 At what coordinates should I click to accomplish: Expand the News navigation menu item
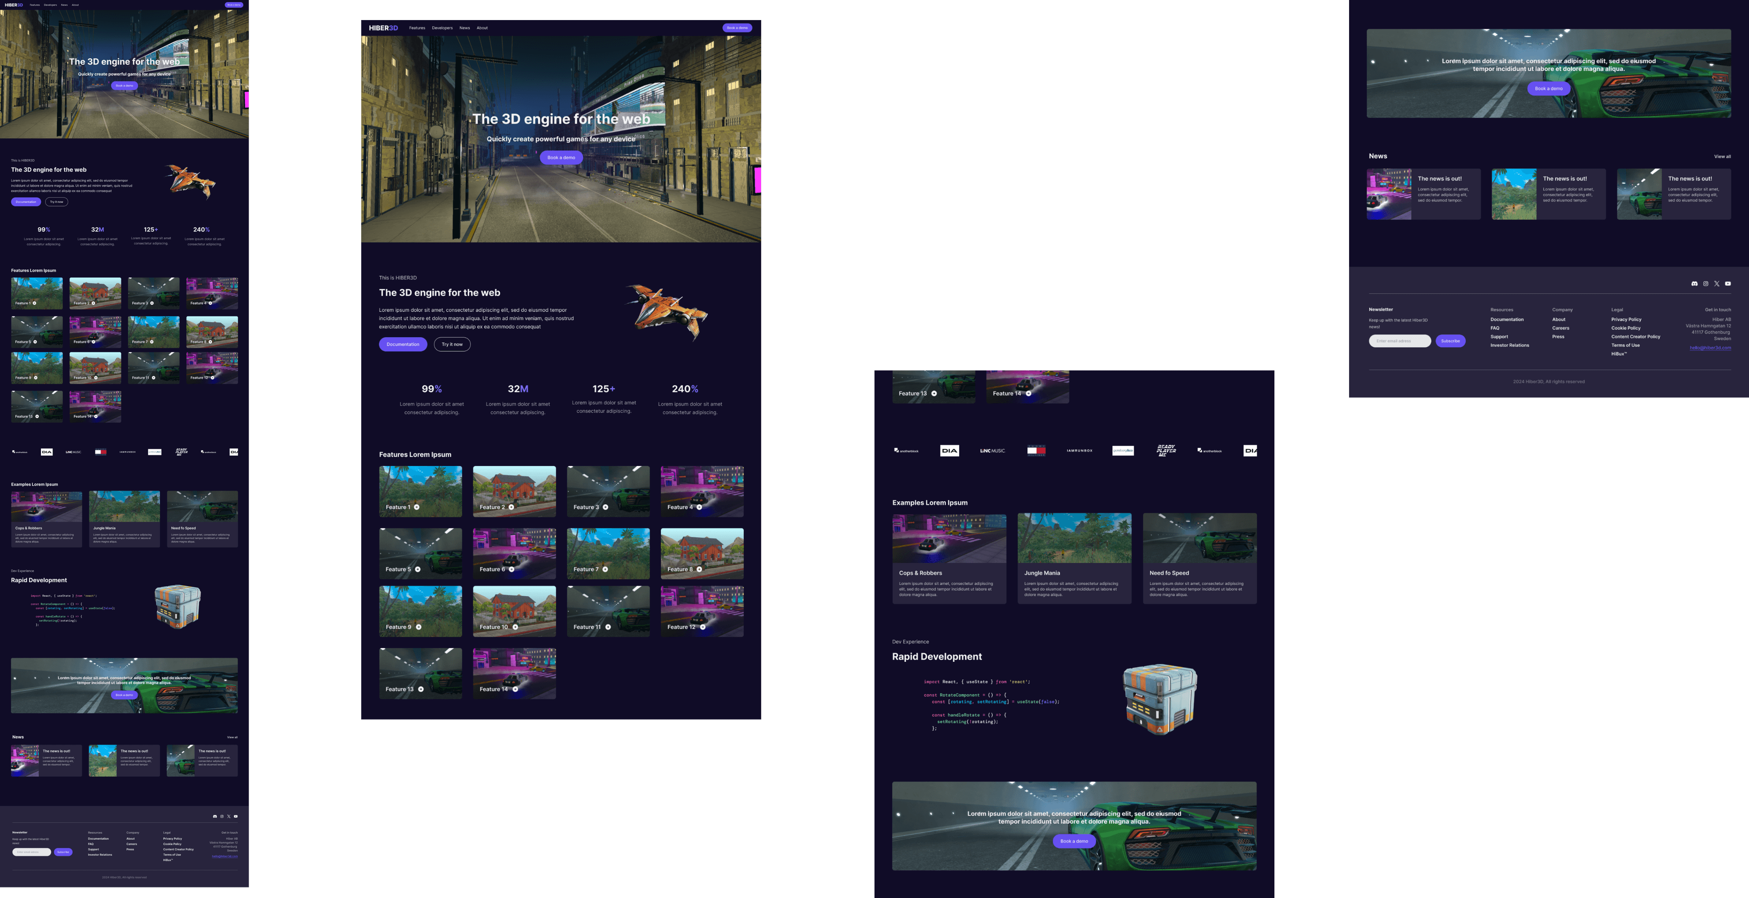coord(464,27)
